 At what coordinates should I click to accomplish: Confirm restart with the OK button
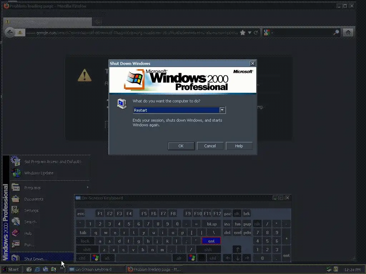point(181,146)
